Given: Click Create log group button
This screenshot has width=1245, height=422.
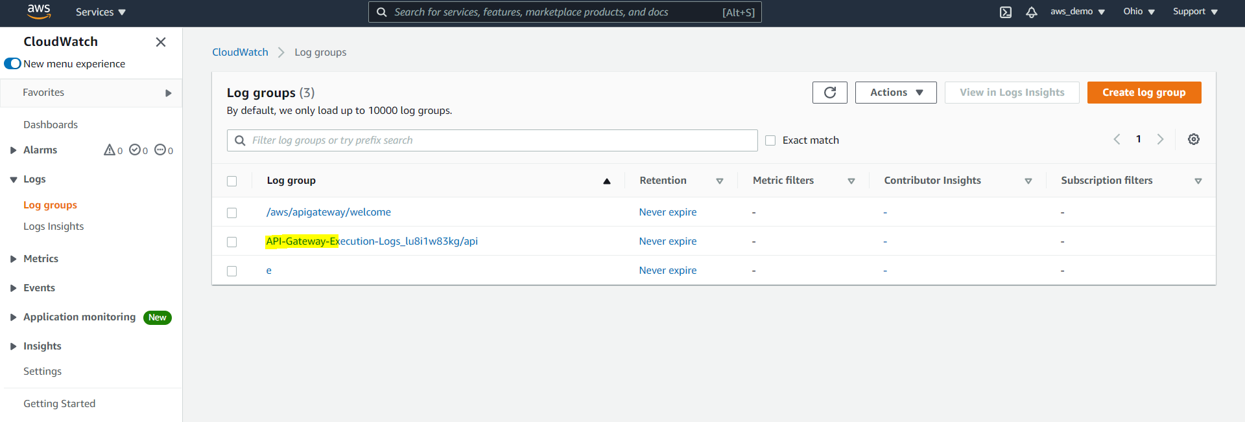Looking at the screenshot, I should coord(1144,93).
